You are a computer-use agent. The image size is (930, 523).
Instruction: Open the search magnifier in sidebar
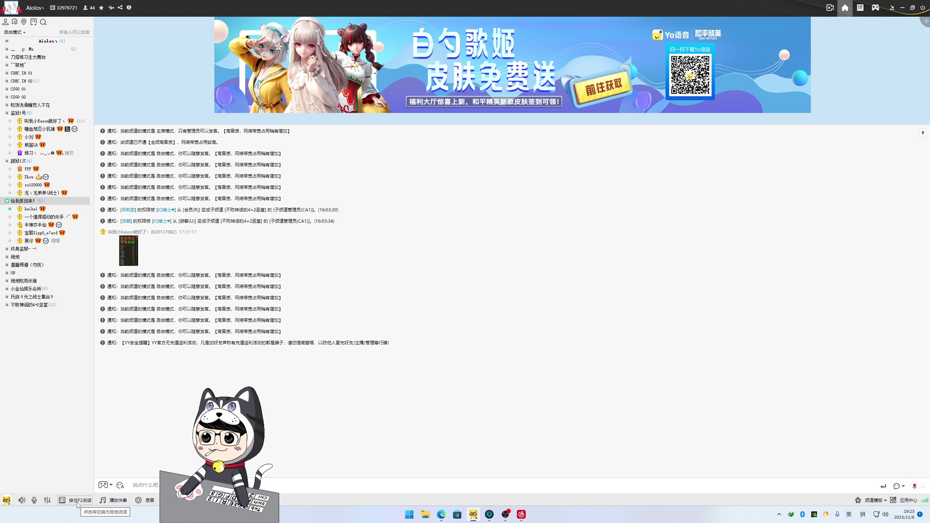coord(43,22)
